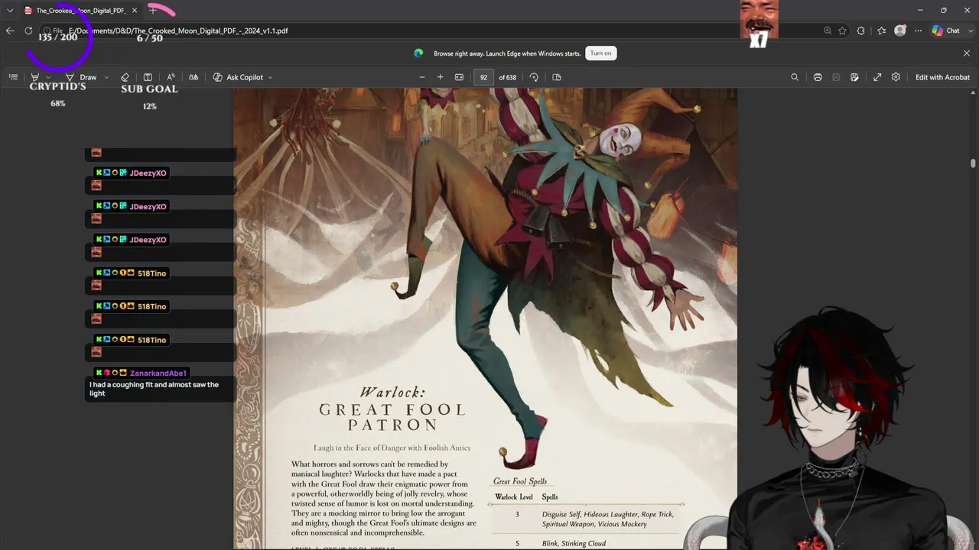Open the browser profile avatar
Screen dimensions: 979x550
point(900,31)
